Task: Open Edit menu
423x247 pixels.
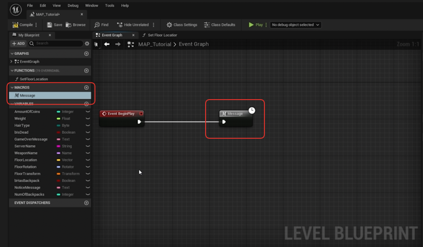Action: pyautogui.click(x=42, y=5)
